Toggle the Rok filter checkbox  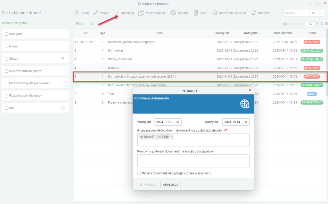[6, 108]
